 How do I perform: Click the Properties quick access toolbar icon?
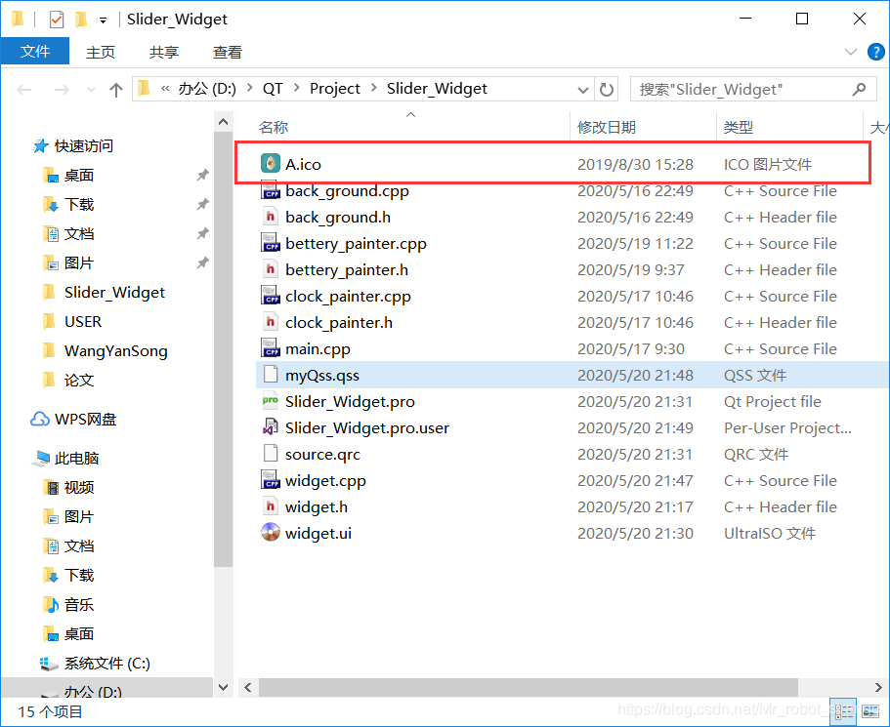pyautogui.click(x=57, y=20)
